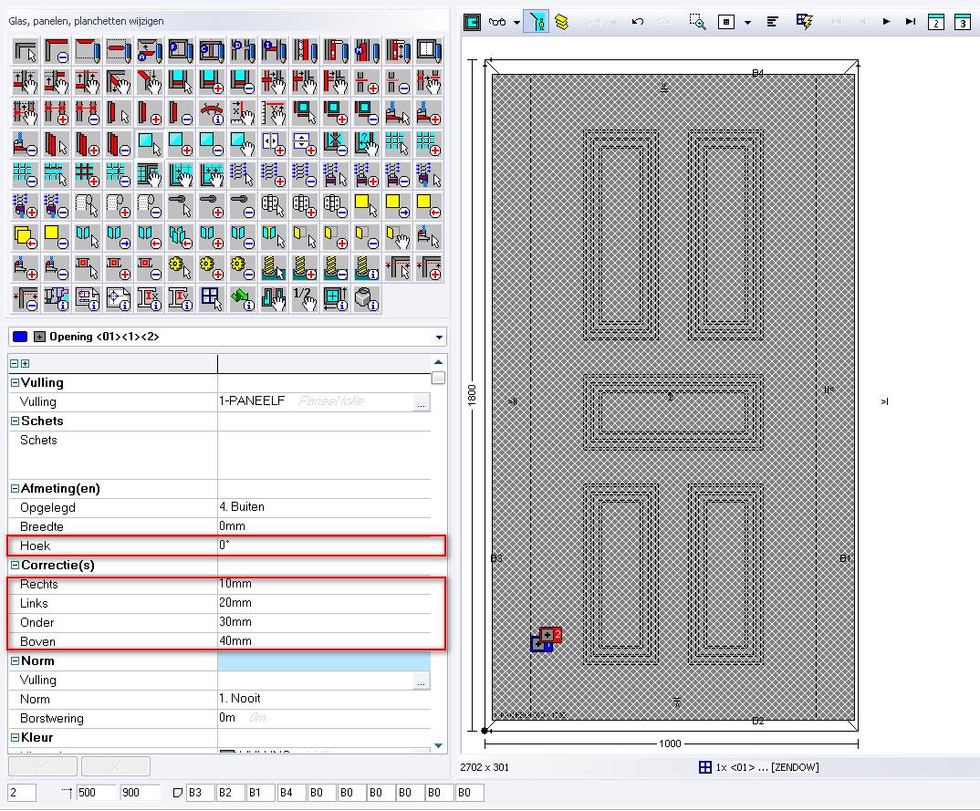Select the yellow panel pick tool
Viewport: 980px width, 811px height.
(367, 205)
